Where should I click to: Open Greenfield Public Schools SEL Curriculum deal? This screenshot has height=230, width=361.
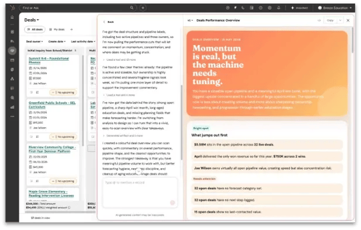pos(52,104)
